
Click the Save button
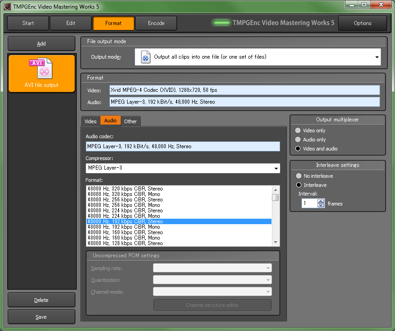click(x=42, y=317)
